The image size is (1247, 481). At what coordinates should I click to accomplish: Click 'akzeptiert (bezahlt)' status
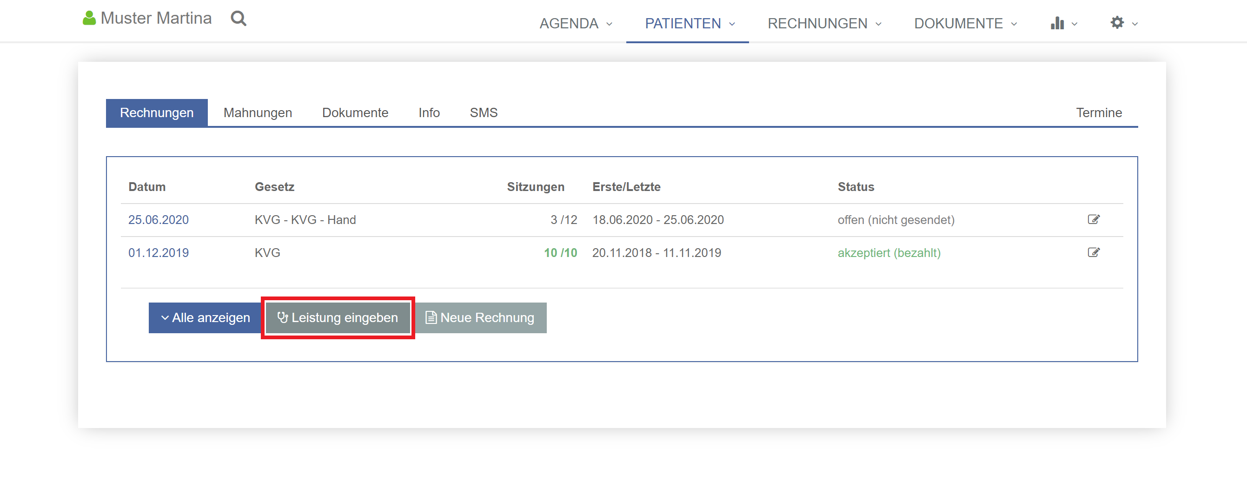889,253
